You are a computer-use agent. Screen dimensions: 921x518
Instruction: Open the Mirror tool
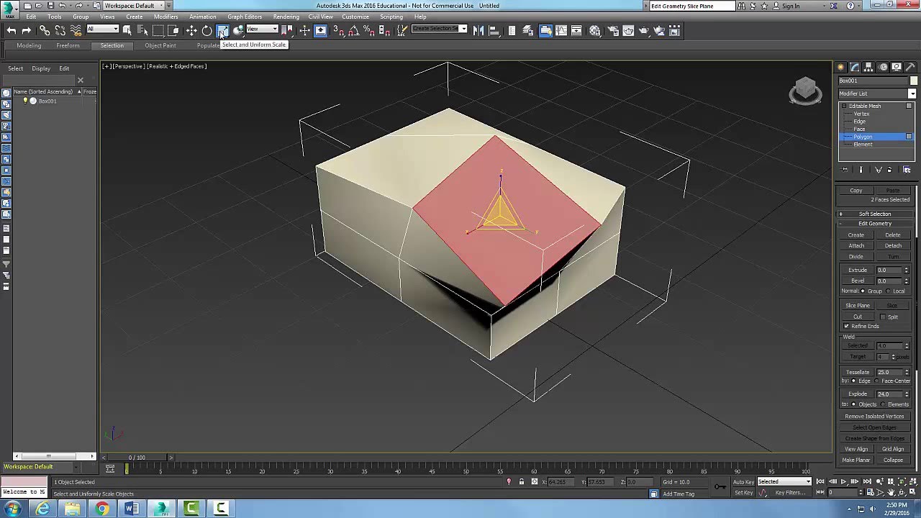478,30
